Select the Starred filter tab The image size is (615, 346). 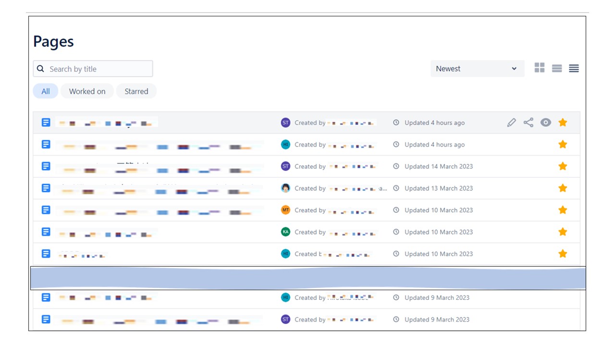[136, 91]
